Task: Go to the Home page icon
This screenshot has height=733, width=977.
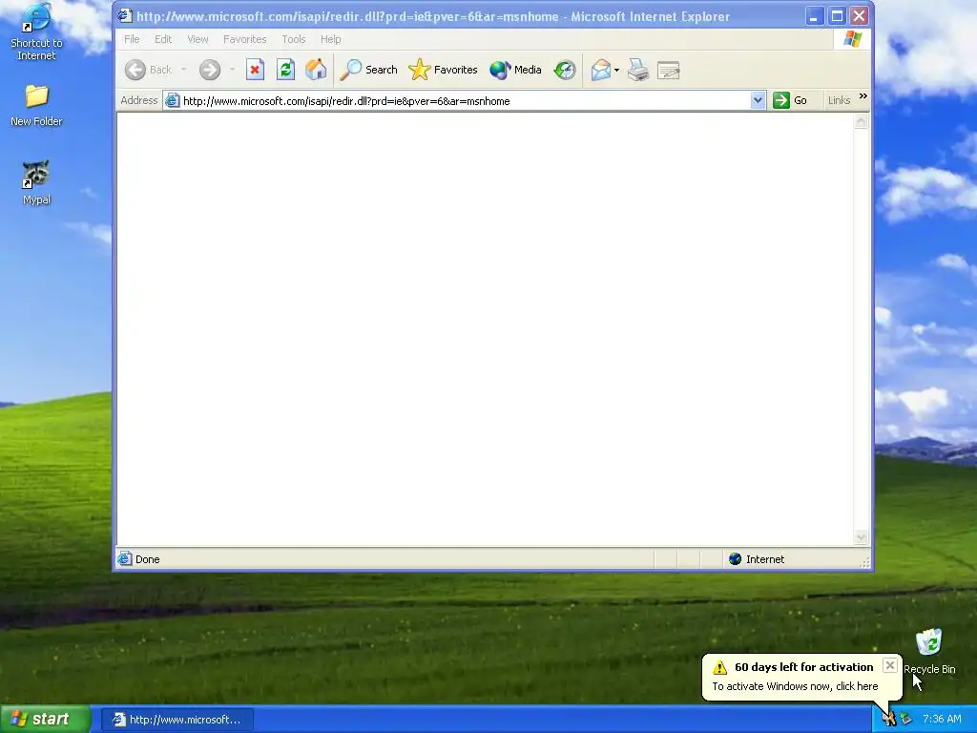Action: pos(316,70)
